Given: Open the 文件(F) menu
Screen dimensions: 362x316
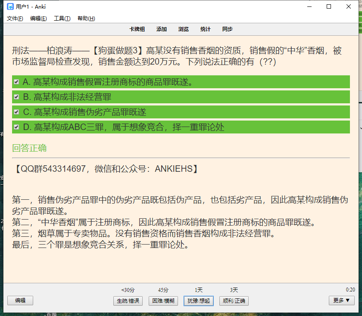Looking at the screenshot, I should (15, 19).
